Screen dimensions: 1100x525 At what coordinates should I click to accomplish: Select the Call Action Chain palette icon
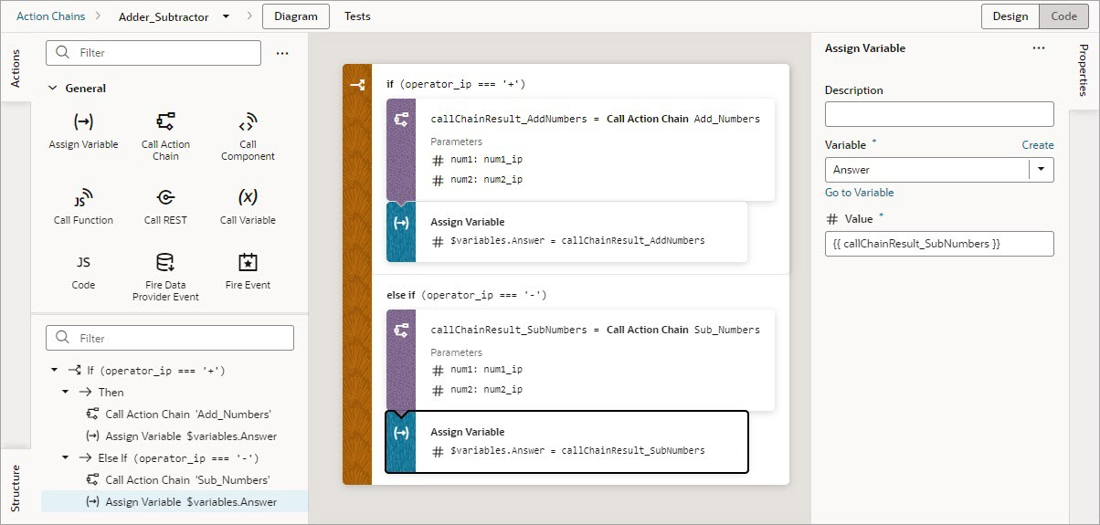coord(165,121)
